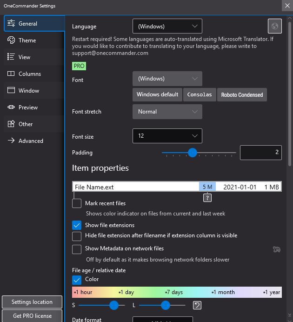Click the File Name.ext sample text
Screen dimensions: 293x322
click(94, 187)
